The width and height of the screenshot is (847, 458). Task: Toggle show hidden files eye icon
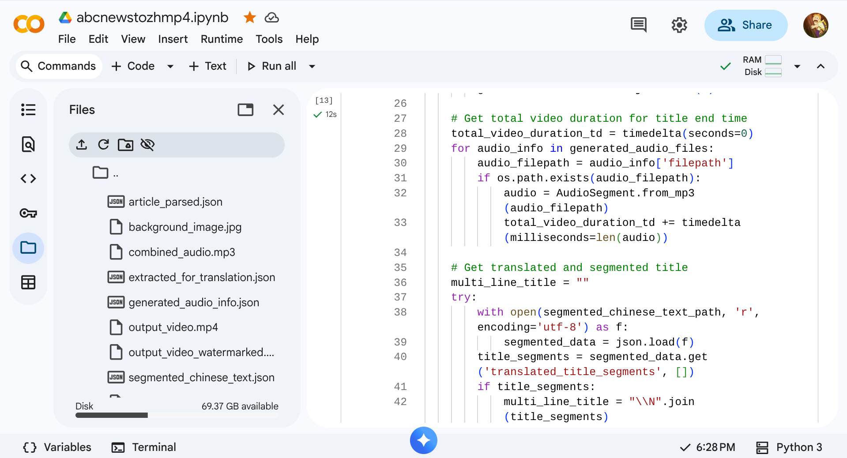[147, 145]
